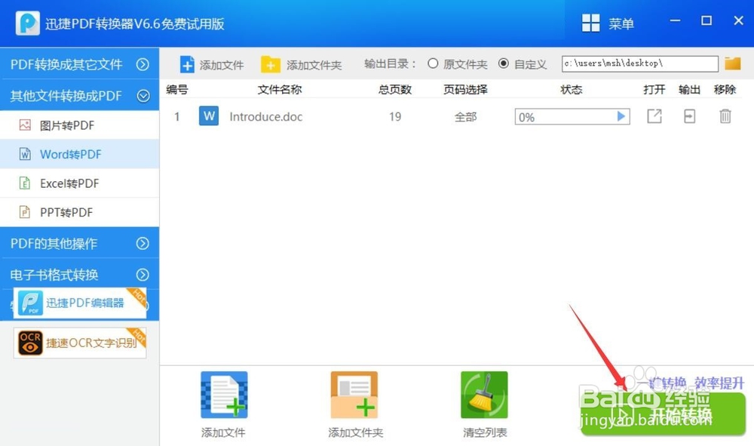Screen dimensions: 754x446
Task: Click the page count 19
Action: (395, 116)
